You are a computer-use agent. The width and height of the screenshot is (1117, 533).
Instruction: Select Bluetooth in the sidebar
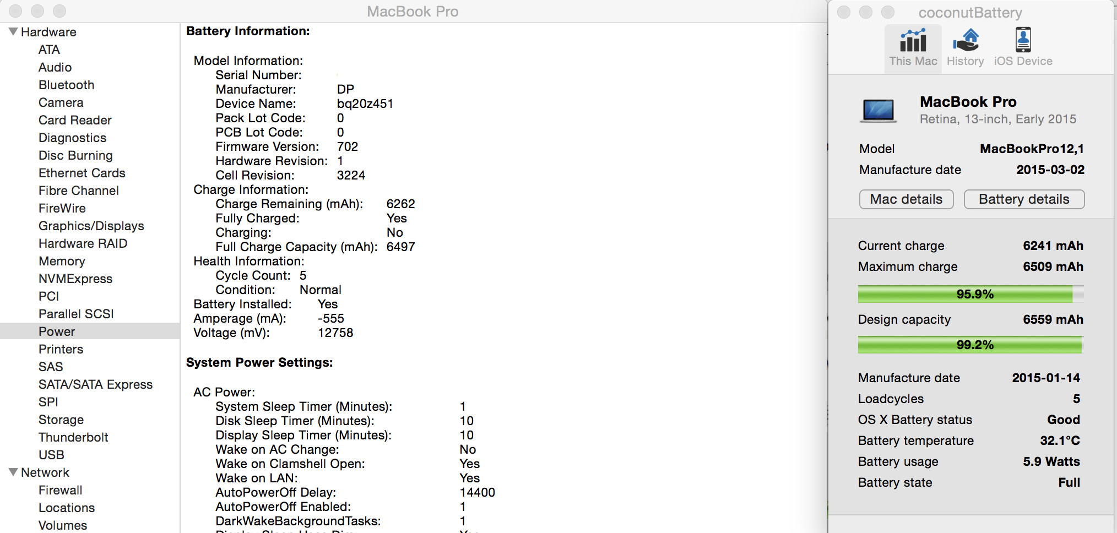(66, 85)
